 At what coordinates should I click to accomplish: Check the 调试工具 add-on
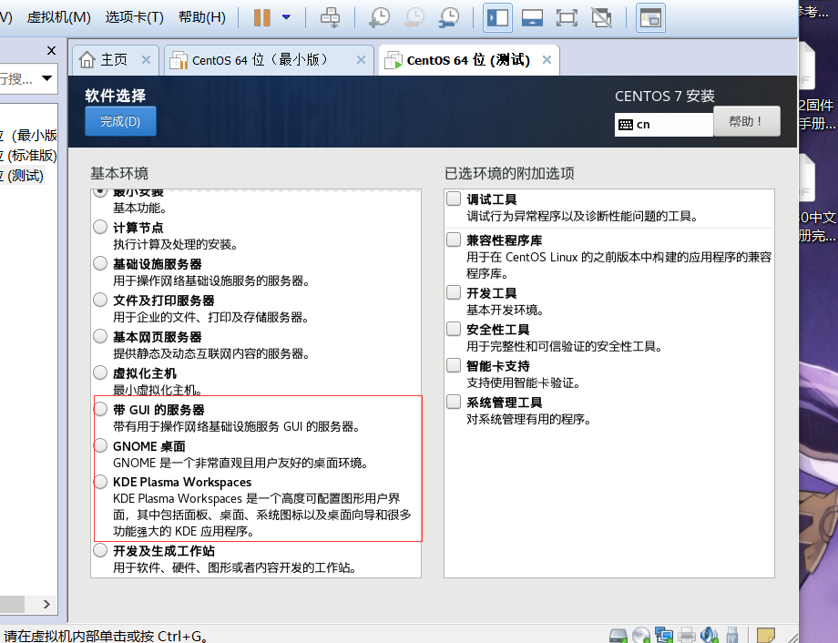pyautogui.click(x=454, y=199)
